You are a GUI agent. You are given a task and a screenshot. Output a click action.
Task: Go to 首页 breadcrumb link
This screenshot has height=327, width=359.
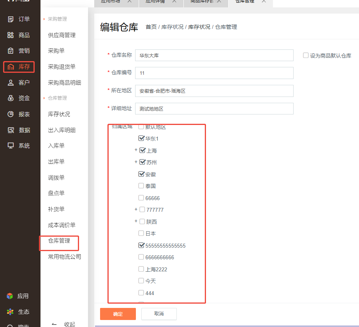click(x=151, y=27)
